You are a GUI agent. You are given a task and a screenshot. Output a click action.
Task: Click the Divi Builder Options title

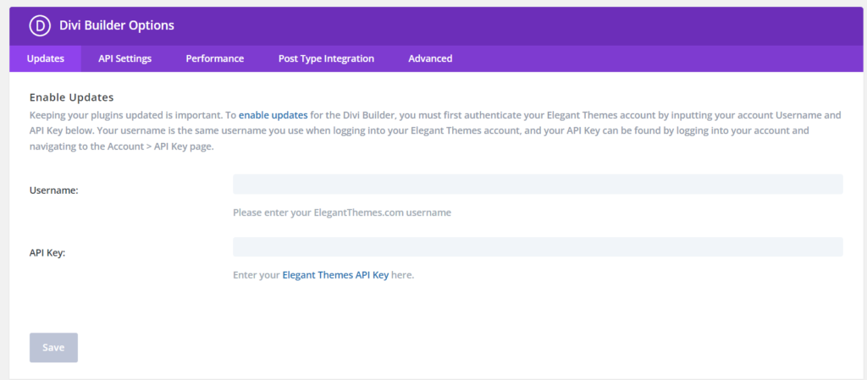[x=117, y=25]
